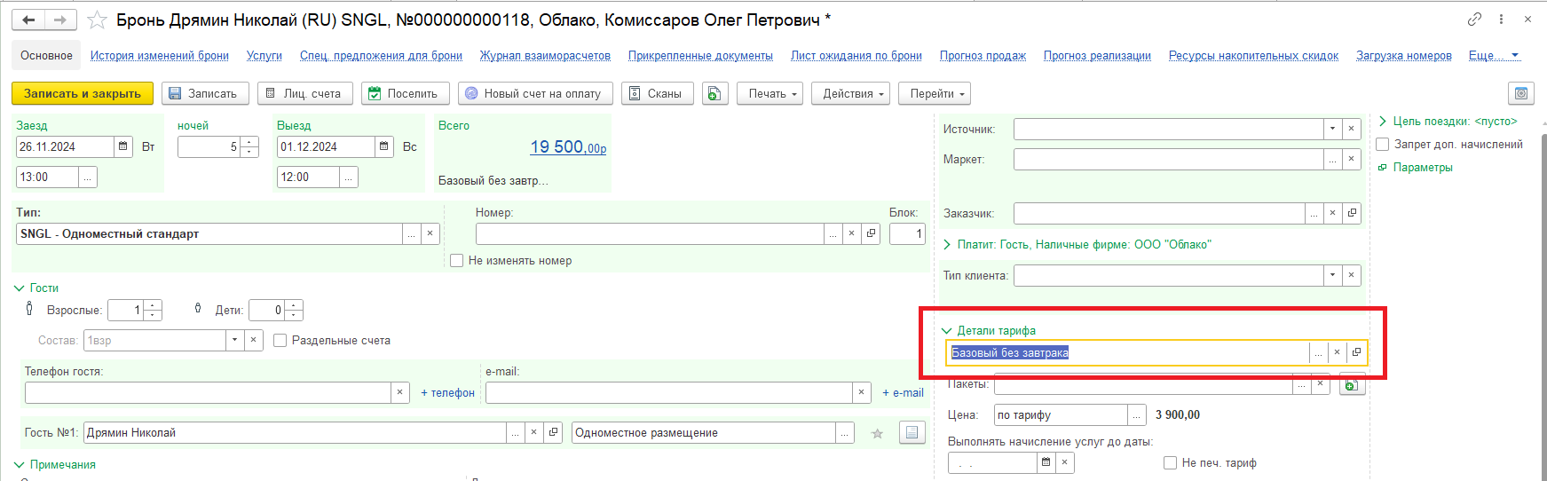Click + телефон link
The height and width of the screenshot is (481, 1547).
pos(447,392)
